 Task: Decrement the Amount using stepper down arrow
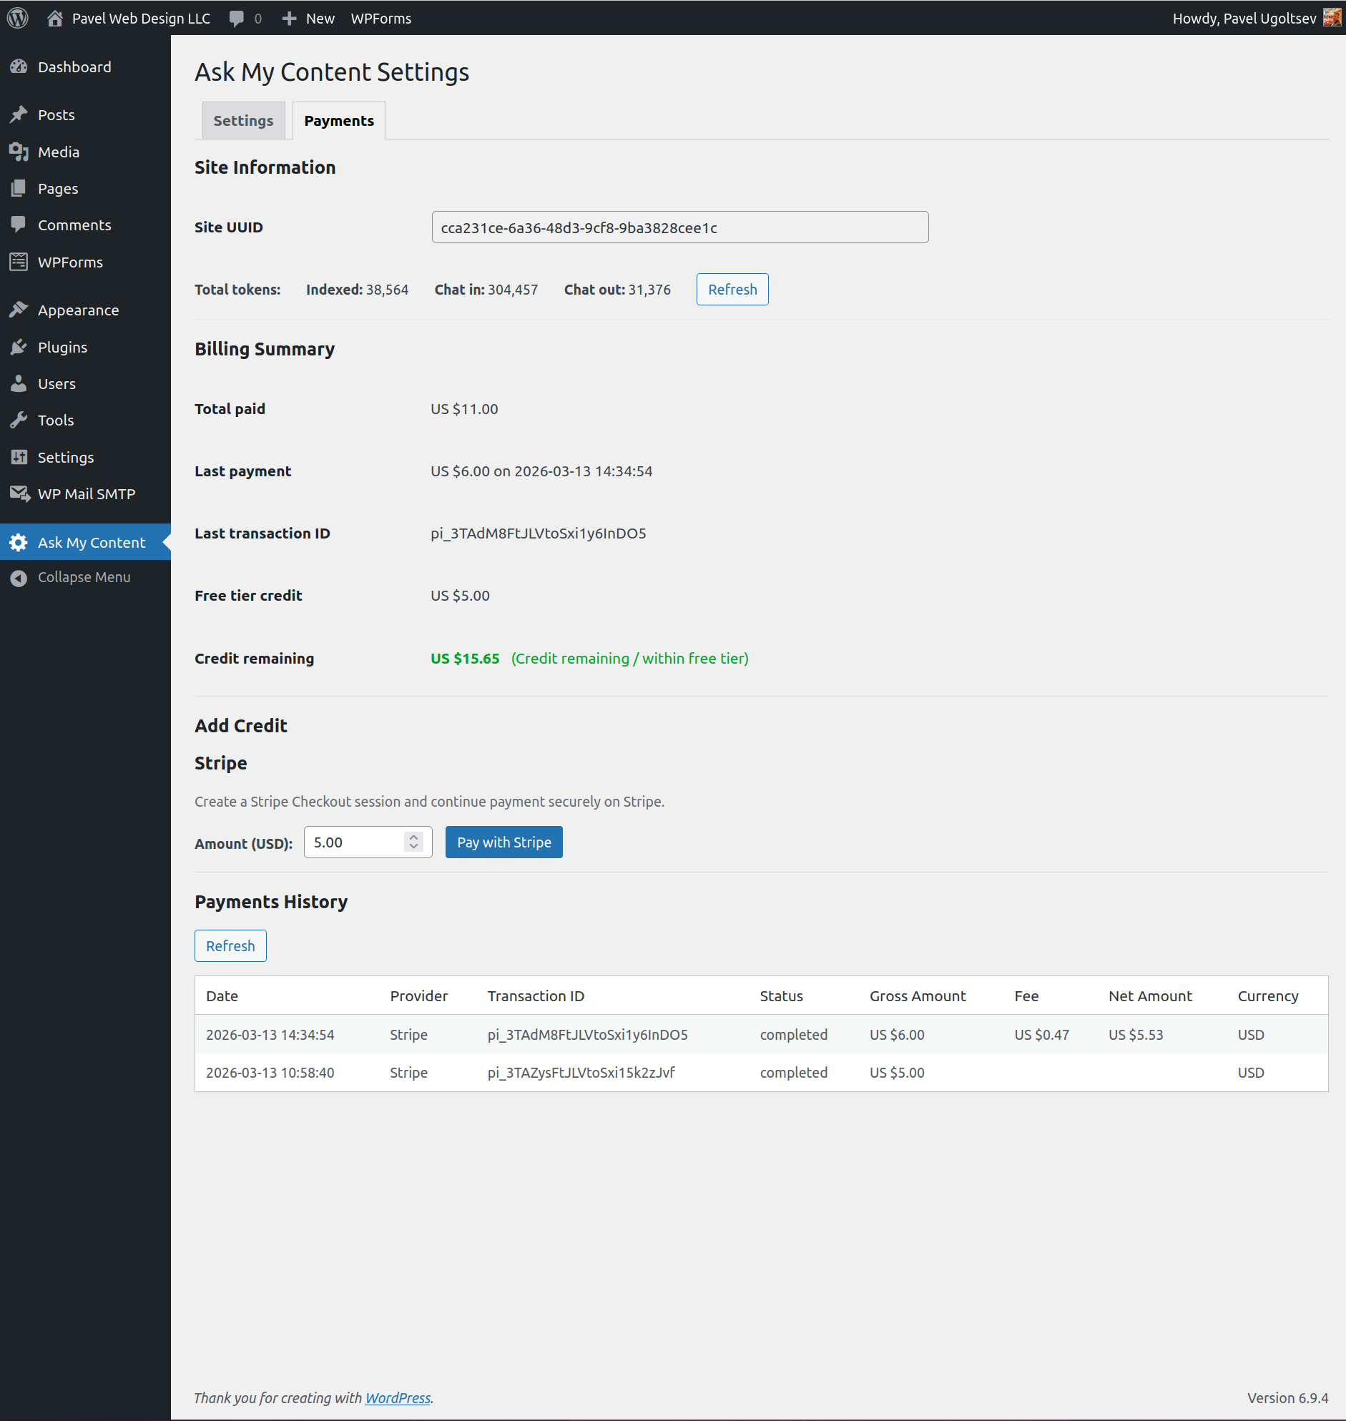coord(414,847)
